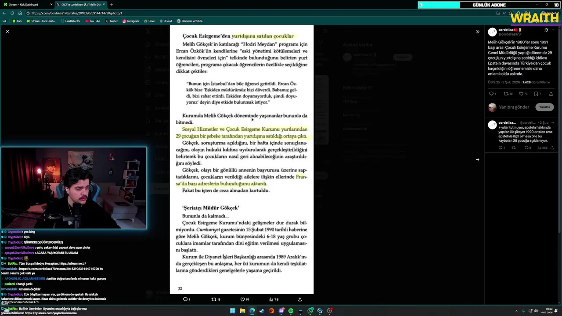The width and height of the screenshot is (562, 316).
Task: Open view stats icon below the photo
Action: coord(271,299)
